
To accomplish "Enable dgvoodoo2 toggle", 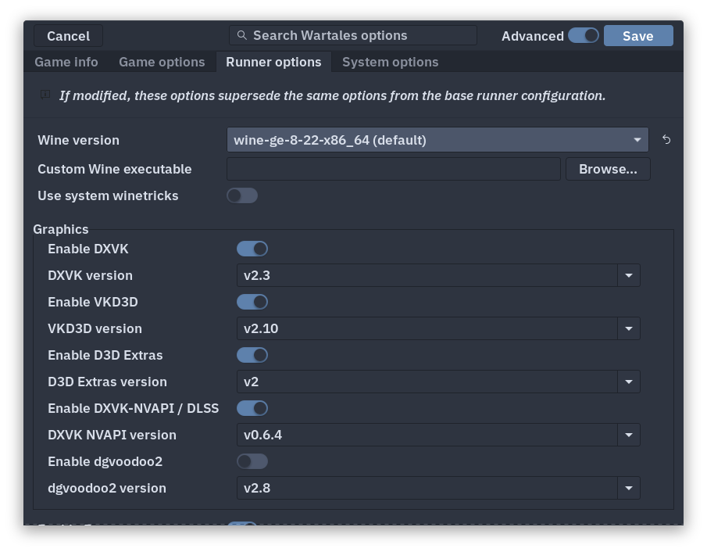I will 252,461.
